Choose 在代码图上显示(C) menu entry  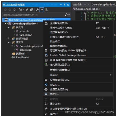78,65
